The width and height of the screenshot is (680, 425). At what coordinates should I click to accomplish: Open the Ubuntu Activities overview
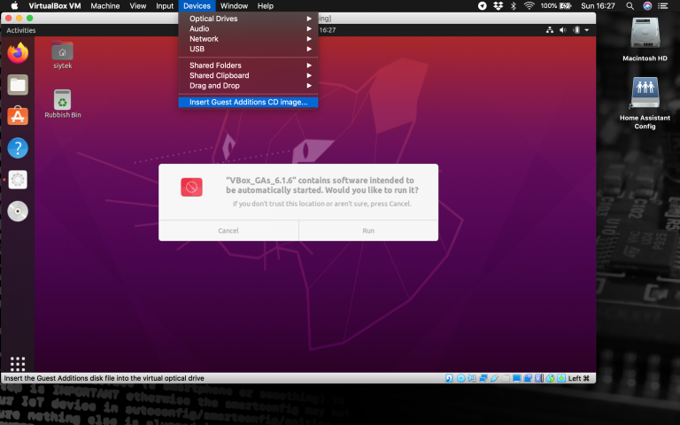tap(21, 30)
